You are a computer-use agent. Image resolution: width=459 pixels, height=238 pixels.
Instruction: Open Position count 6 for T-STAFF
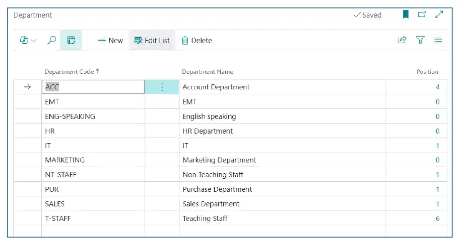click(437, 218)
